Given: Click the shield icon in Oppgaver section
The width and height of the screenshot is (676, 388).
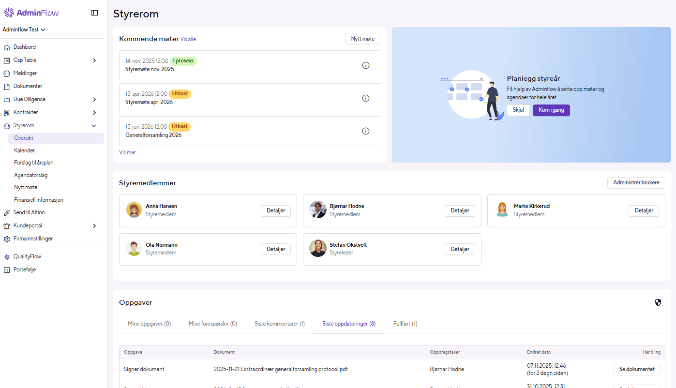Looking at the screenshot, I should click(658, 302).
